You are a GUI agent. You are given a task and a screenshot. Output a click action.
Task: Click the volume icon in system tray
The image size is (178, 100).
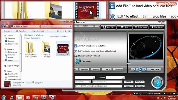pos(165,98)
